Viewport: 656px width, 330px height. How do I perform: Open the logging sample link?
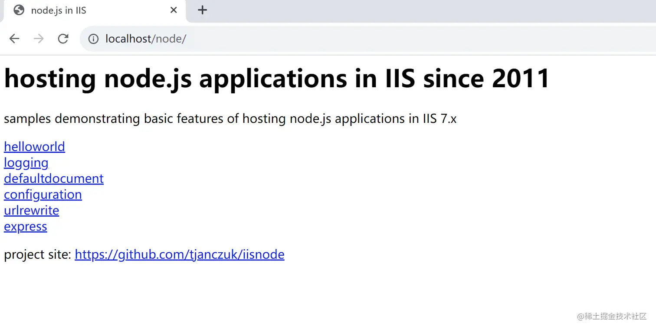click(26, 163)
